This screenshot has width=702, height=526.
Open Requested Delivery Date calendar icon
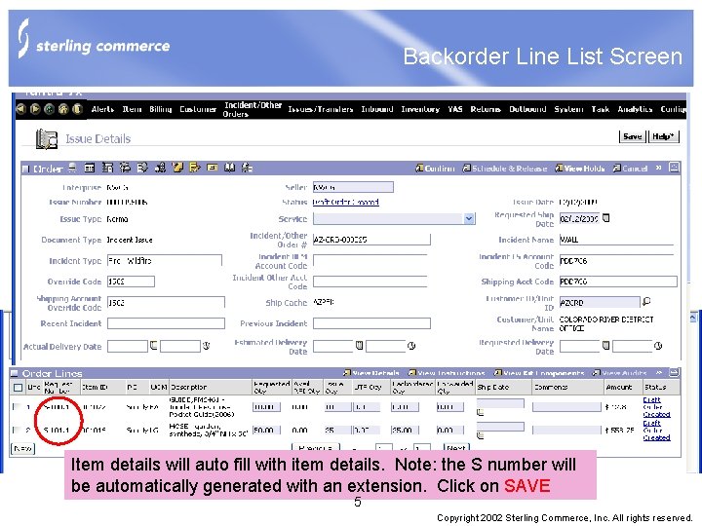[x=605, y=345]
